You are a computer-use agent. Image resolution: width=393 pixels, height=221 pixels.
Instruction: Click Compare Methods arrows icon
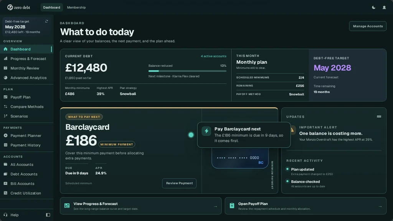5,107
